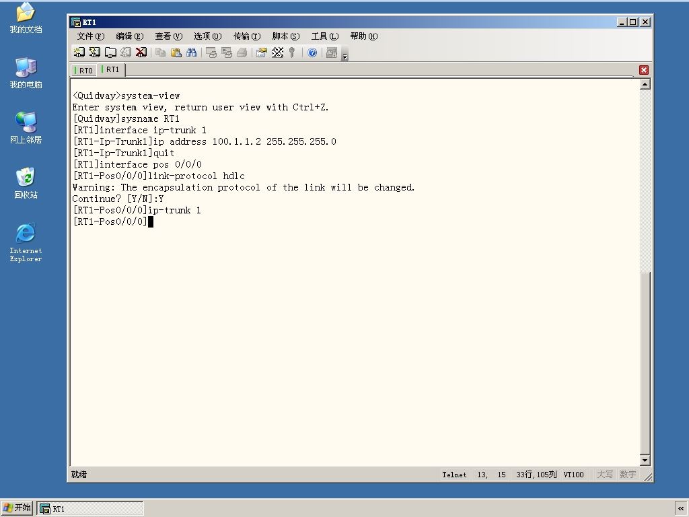689x517 pixels.
Task: Click the Print Screen toolbar icon
Action: pos(211,53)
